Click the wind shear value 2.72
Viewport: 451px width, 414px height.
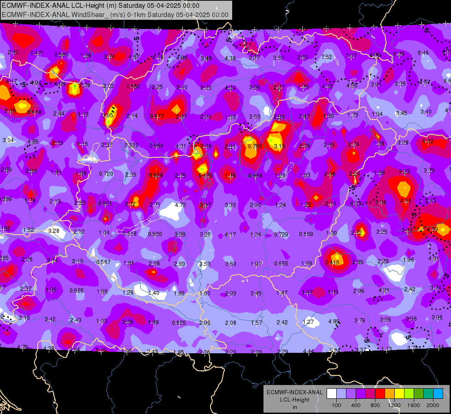pyautogui.click(x=357, y=233)
